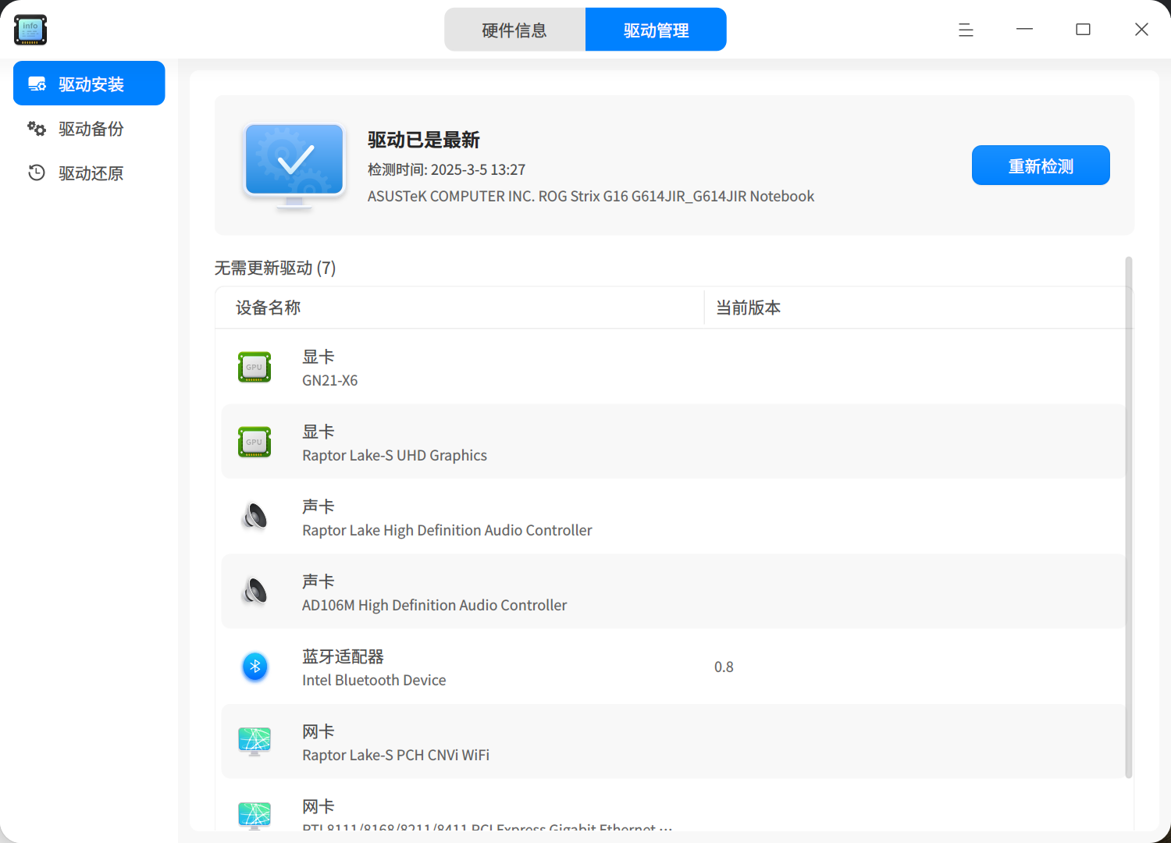Click the 驱动已是最新 status title
The width and height of the screenshot is (1171, 843).
[x=424, y=140]
